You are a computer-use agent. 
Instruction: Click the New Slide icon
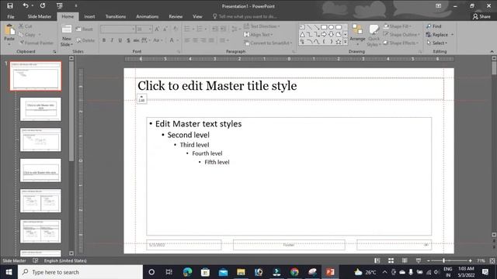(x=66, y=29)
